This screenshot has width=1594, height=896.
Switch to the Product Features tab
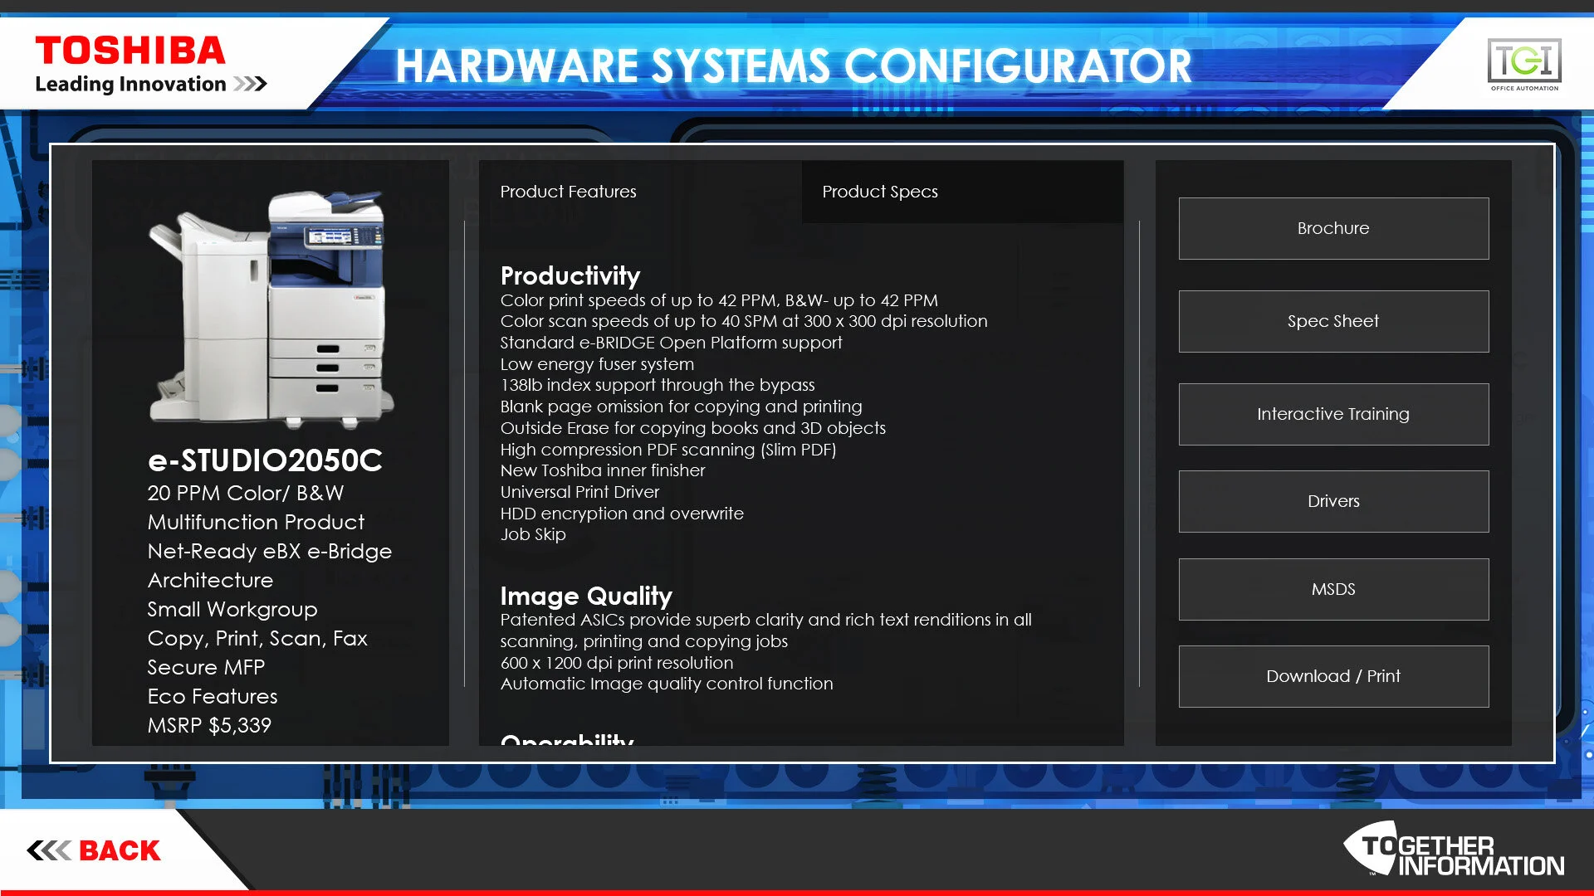569,192
